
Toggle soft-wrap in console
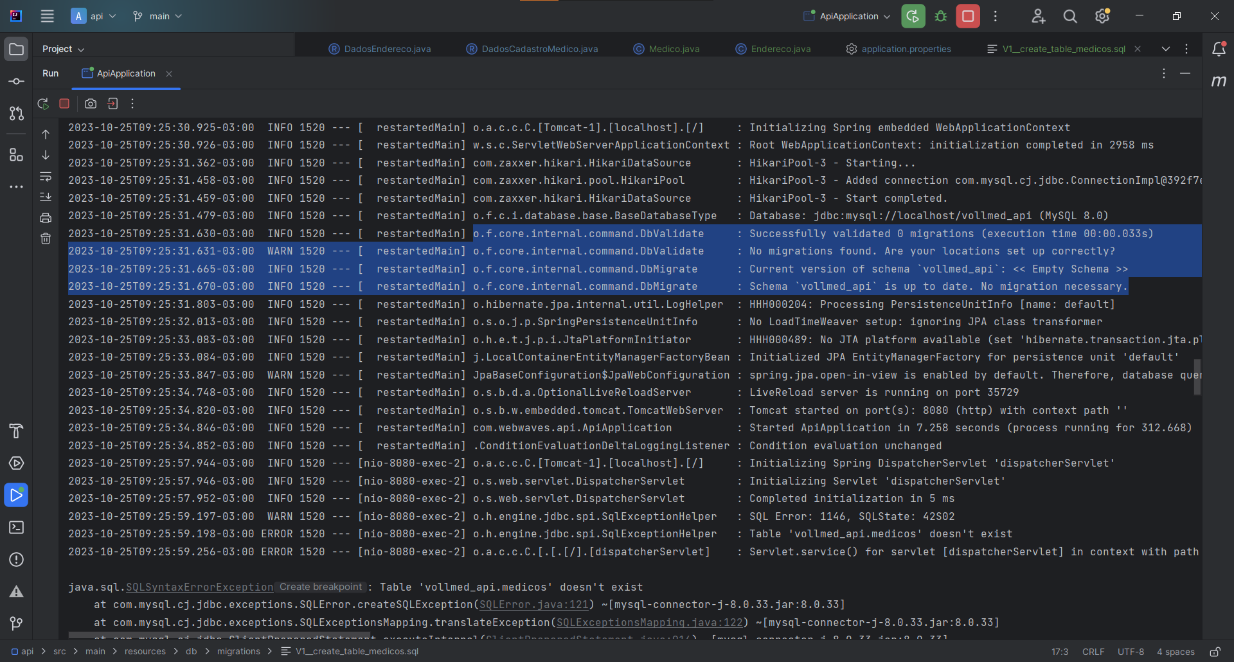(x=46, y=176)
